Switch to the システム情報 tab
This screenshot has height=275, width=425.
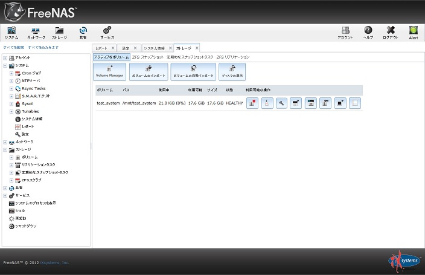point(156,48)
